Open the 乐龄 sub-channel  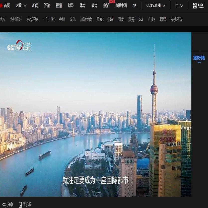tap(110, 19)
